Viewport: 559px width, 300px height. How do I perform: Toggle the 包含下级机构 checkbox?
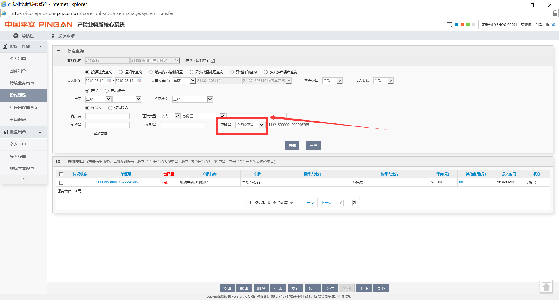(x=213, y=61)
